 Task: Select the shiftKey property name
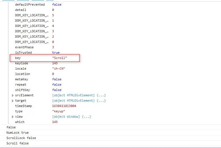tap(22, 90)
